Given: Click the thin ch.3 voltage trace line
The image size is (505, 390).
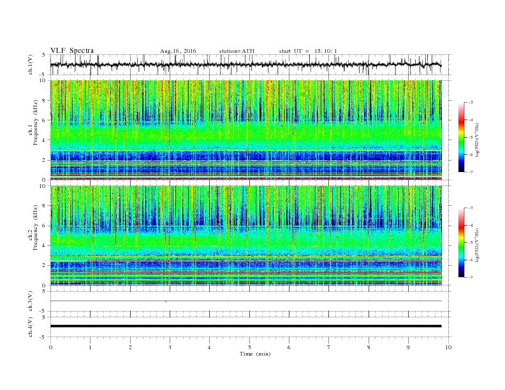Looking at the screenshot, I should [x=246, y=301].
